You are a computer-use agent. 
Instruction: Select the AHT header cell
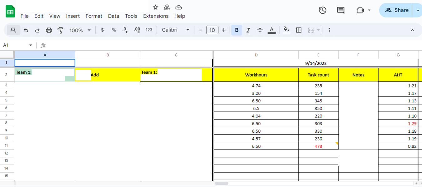(398, 75)
